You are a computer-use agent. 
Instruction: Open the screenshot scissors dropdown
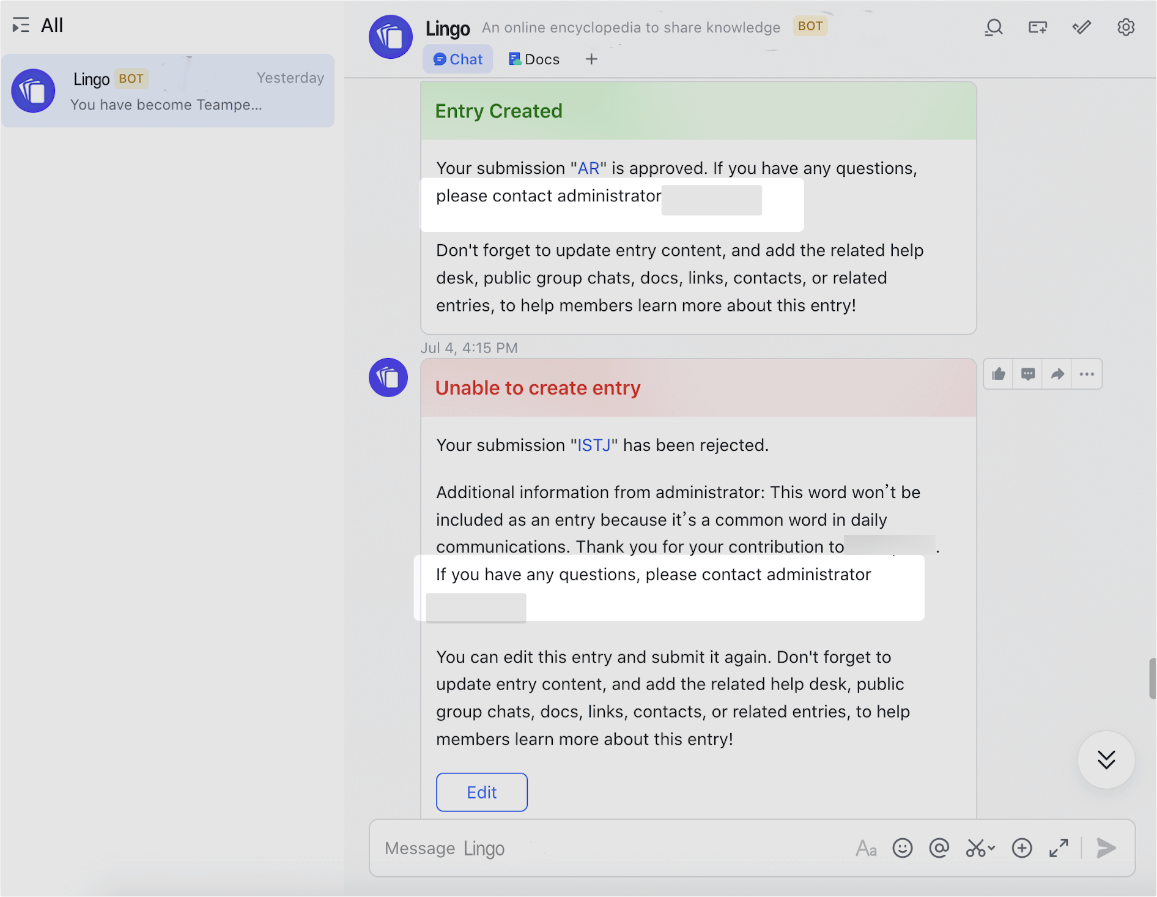(980, 848)
